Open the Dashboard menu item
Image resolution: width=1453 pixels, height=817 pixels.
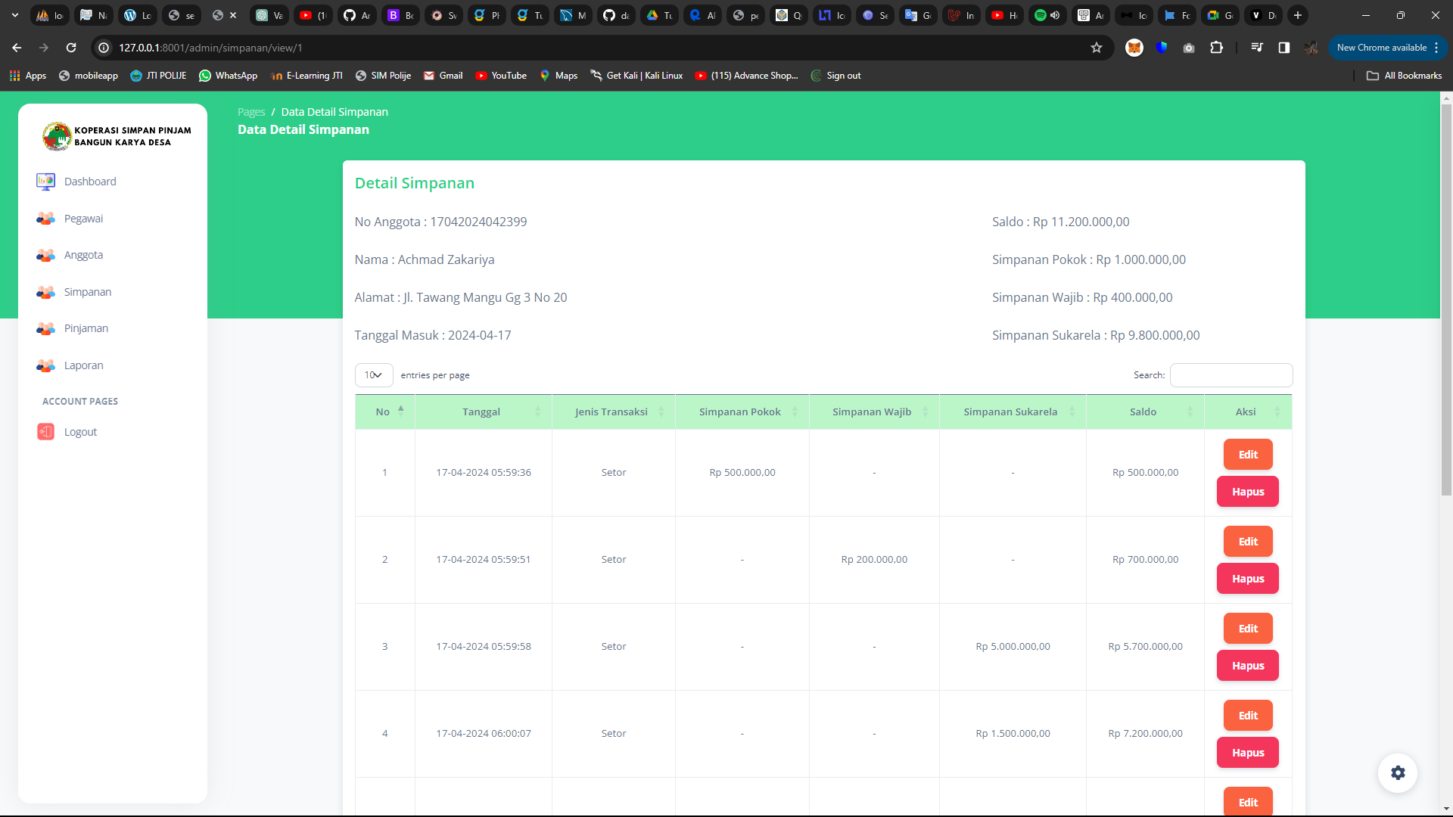pyautogui.click(x=90, y=182)
